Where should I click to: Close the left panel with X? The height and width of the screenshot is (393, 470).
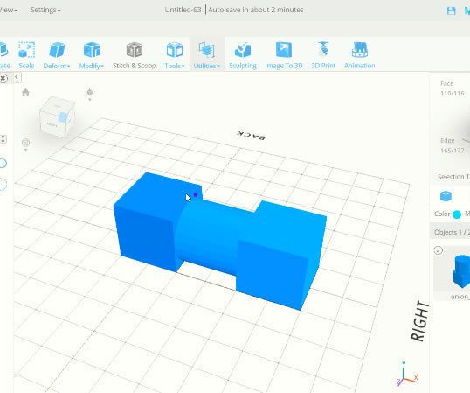[x=3, y=79]
